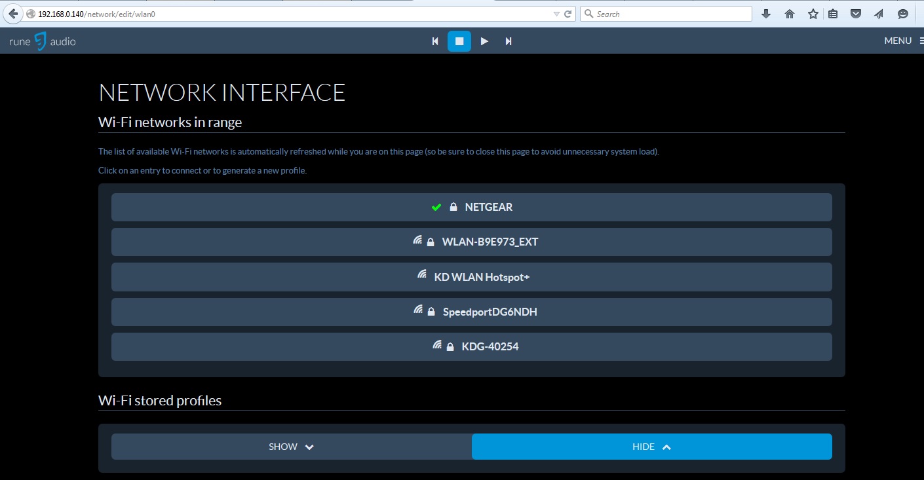Viewport: 924px width, 480px height.
Task: Bookmark this page with star icon
Action: point(813,14)
